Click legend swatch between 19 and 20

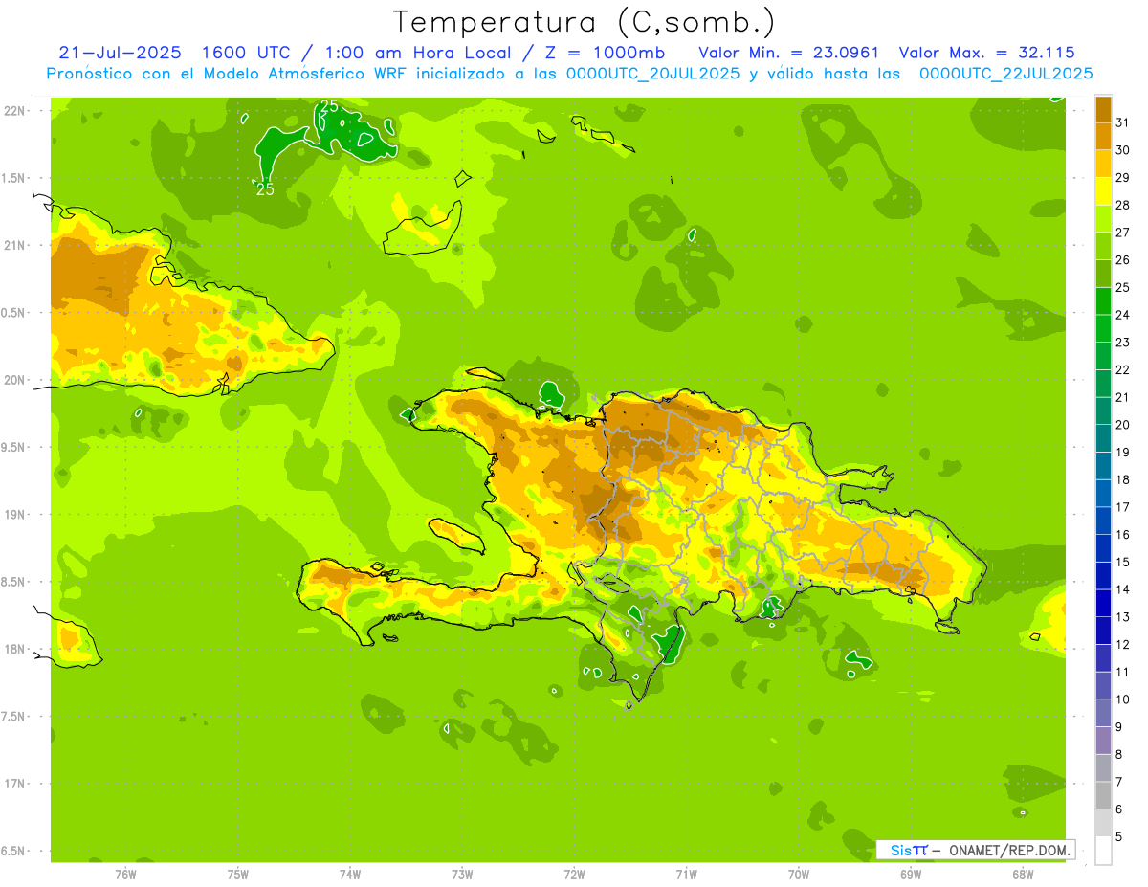(x=1103, y=438)
